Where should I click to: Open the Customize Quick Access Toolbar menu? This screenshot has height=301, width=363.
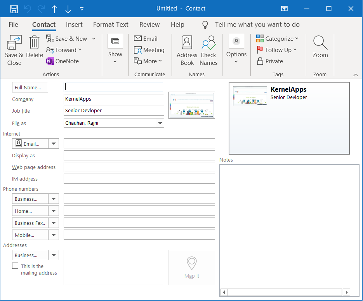click(x=82, y=9)
